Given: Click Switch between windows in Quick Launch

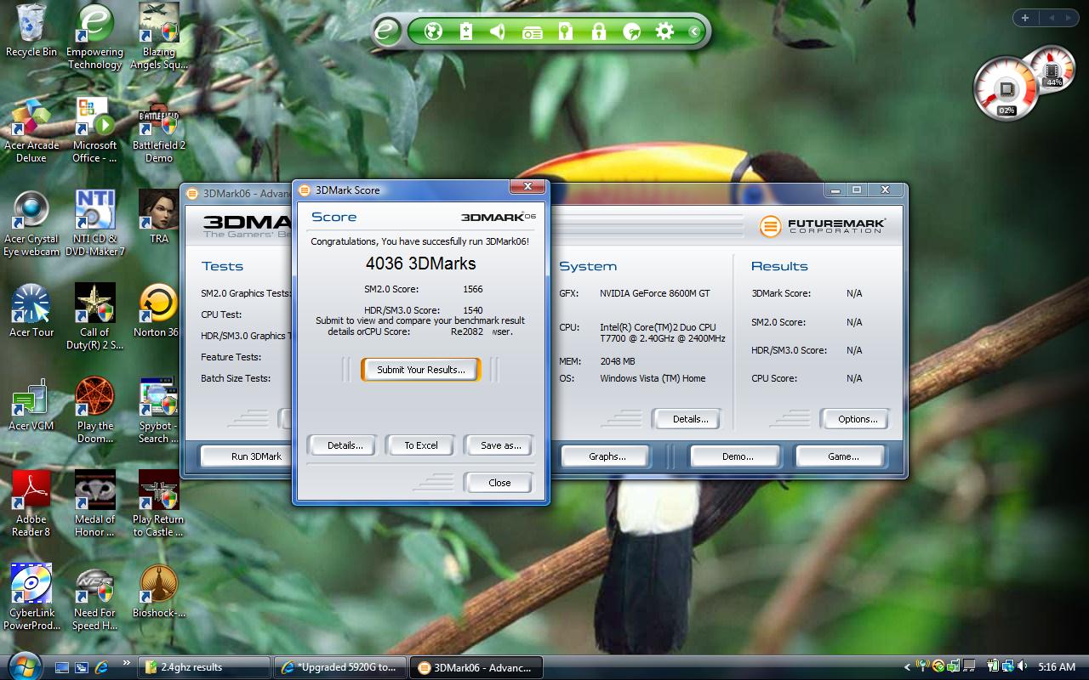Looking at the screenshot, I should coord(82,667).
